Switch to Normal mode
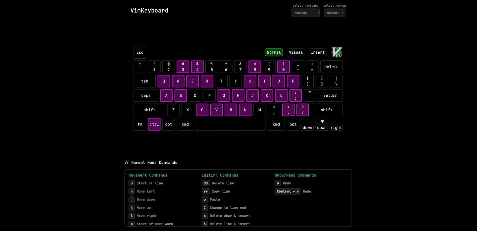 (x=274, y=52)
